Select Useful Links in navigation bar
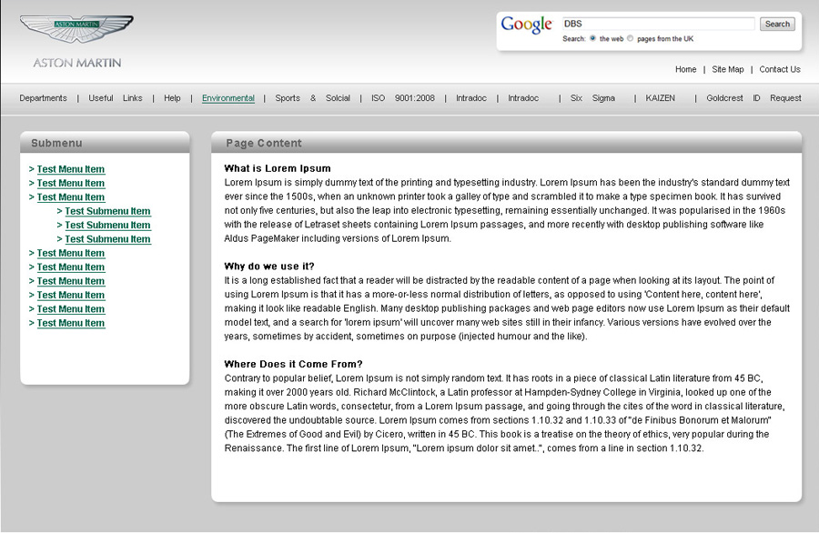The height and width of the screenshot is (533, 819). (115, 98)
